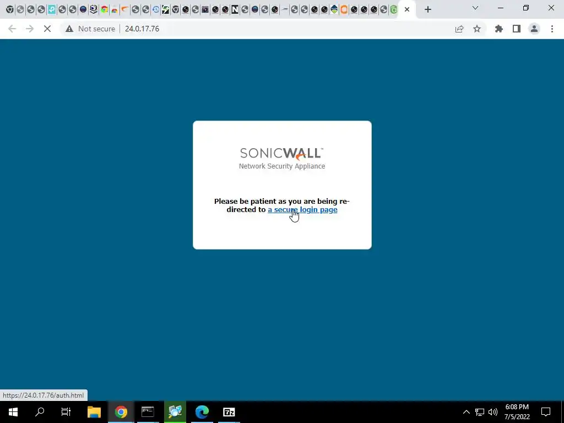Open the Windows Start menu
The image size is (564, 423).
pos(13,412)
